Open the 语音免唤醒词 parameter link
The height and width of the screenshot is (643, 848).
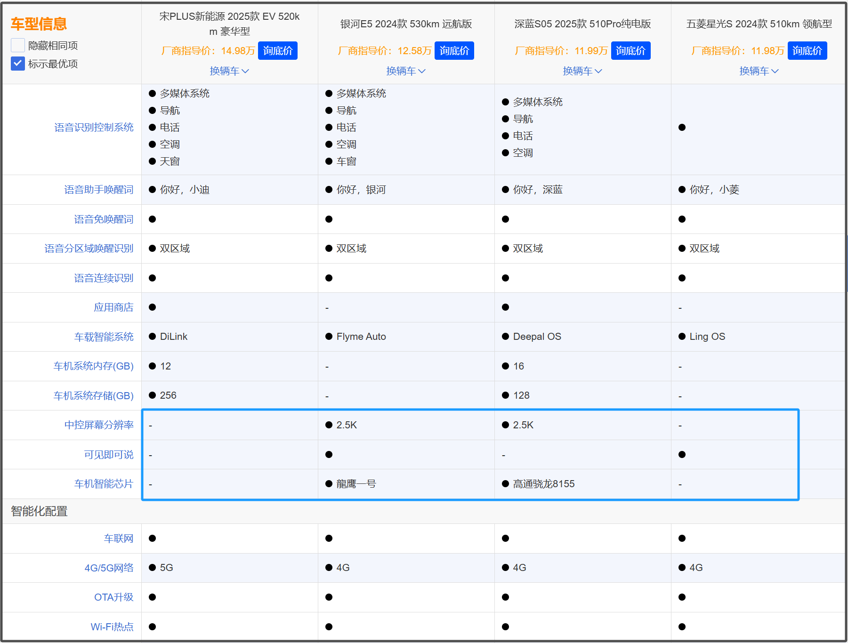coord(104,219)
